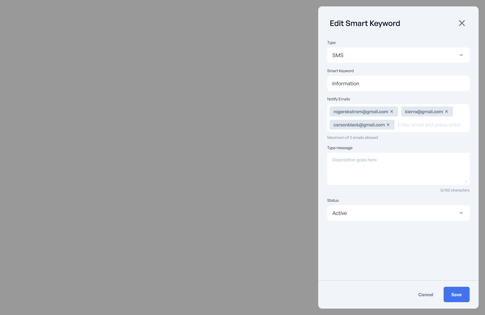Viewport: 485px width, 315px height.
Task: Select the rogerekstrom@gmail.com email tag
Action: (x=361, y=112)
